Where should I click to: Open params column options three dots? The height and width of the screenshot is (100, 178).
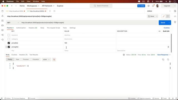159,31
